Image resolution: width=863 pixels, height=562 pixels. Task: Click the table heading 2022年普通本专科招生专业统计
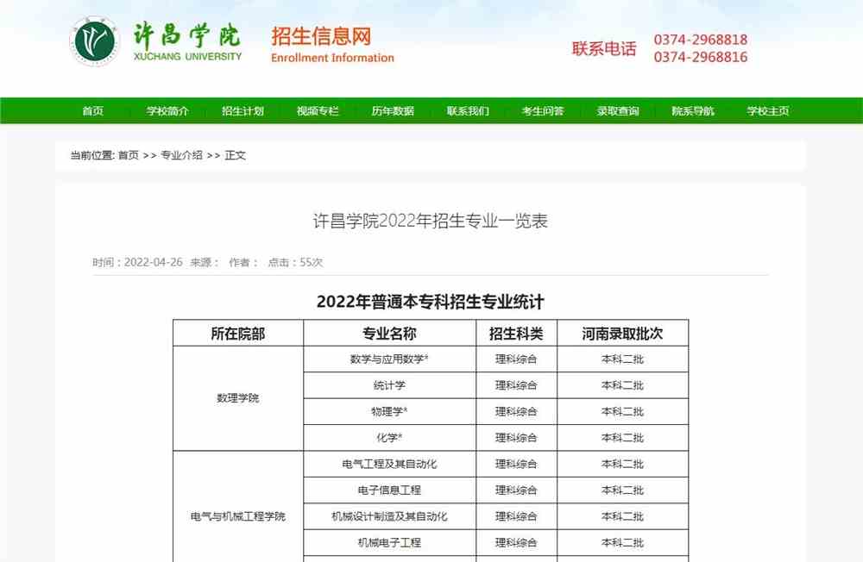point(431,302)
